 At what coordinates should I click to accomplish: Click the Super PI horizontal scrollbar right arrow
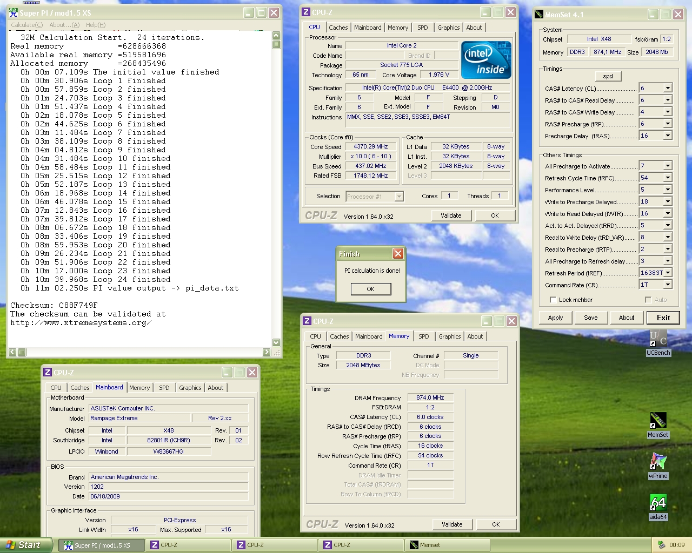(x=267, y=352)
